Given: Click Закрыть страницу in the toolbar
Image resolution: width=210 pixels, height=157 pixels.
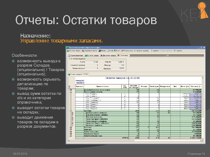Looking at the screenshot, I should (141, 51).
